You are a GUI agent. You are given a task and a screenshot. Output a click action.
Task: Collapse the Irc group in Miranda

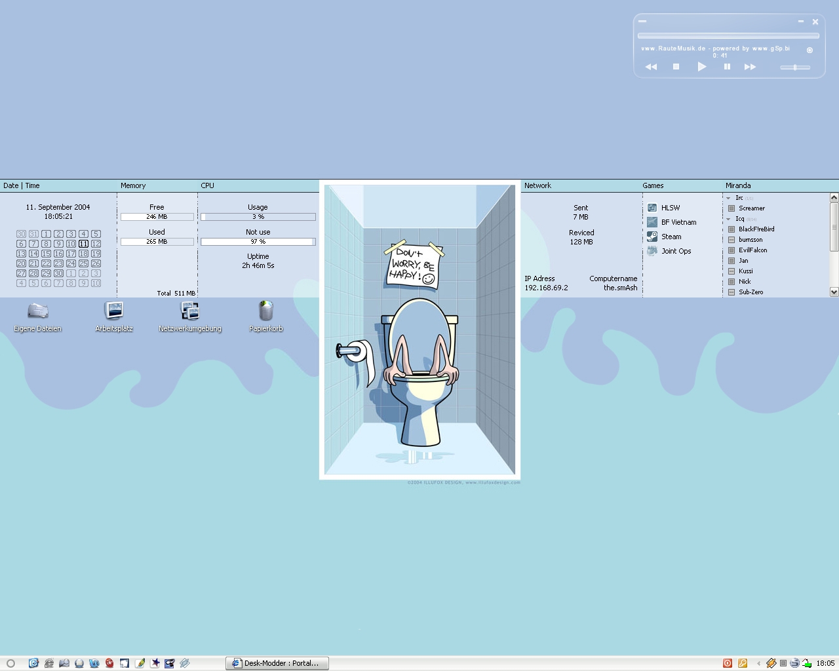(x=728, y=198)
